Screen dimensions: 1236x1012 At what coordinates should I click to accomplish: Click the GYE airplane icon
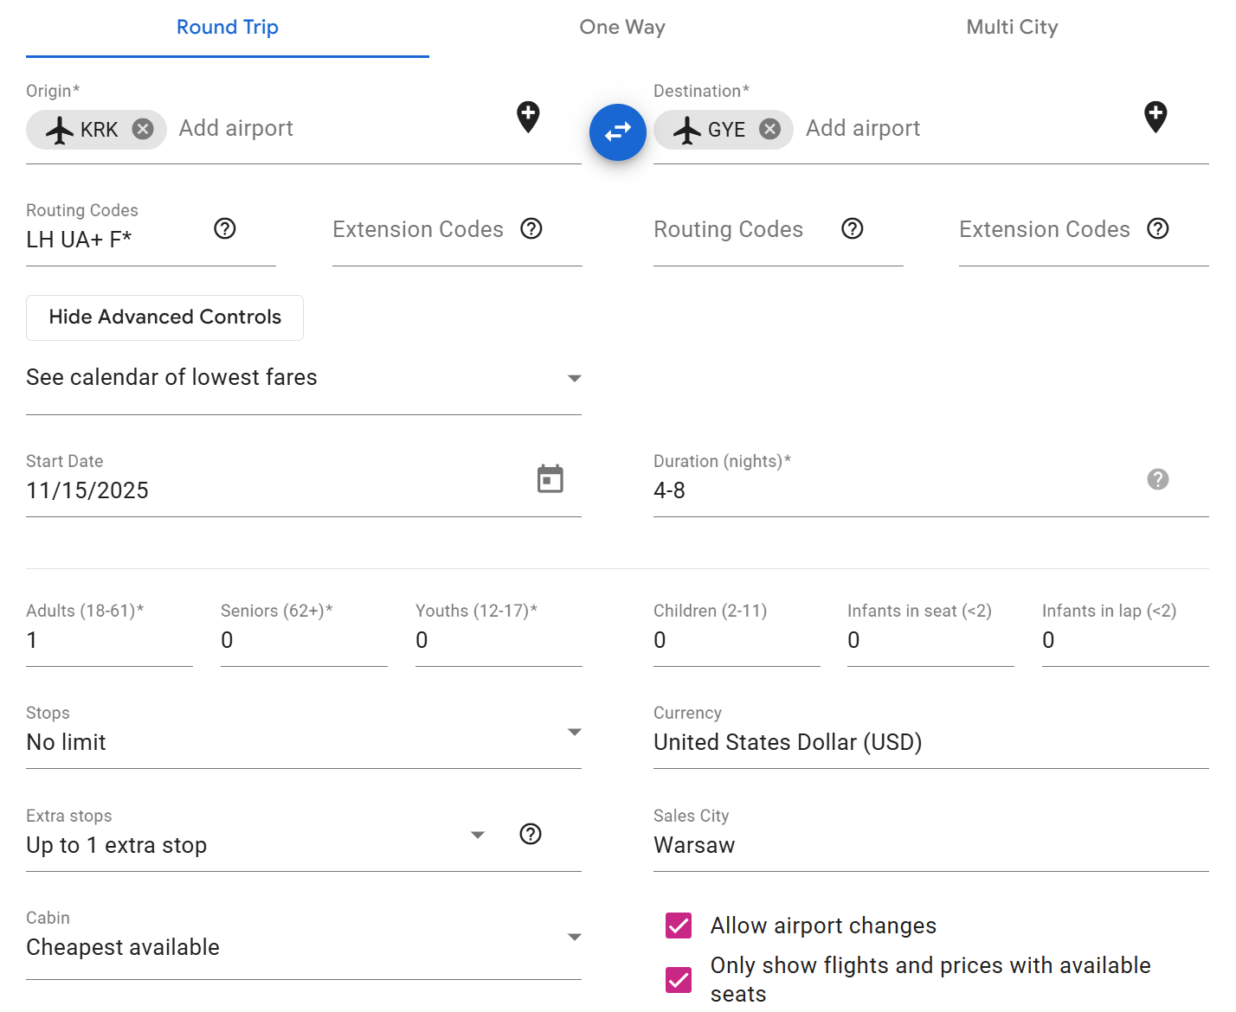pyautogui.click(x=687, y=130)
